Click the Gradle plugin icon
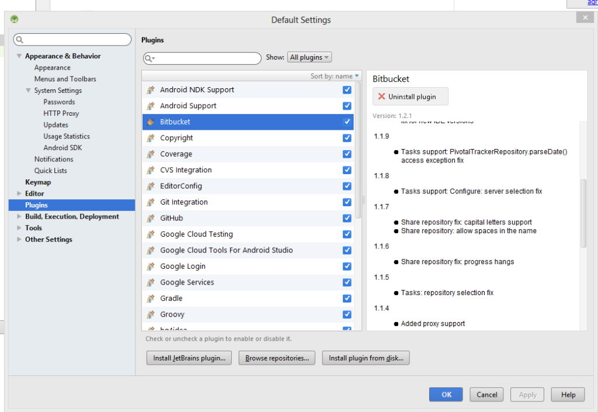 [x=150, y=299]
